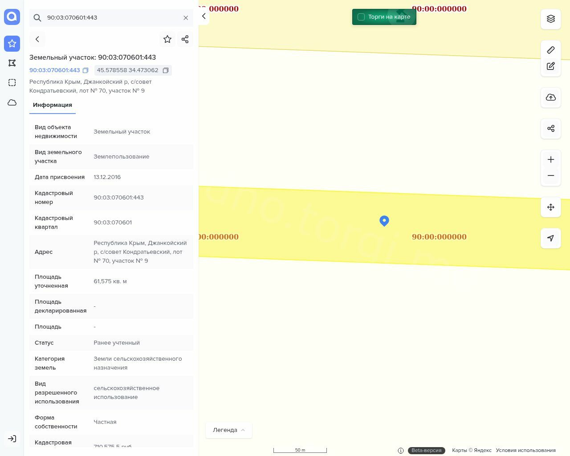
Task: Share this land plot card
Action: point(185,39)
